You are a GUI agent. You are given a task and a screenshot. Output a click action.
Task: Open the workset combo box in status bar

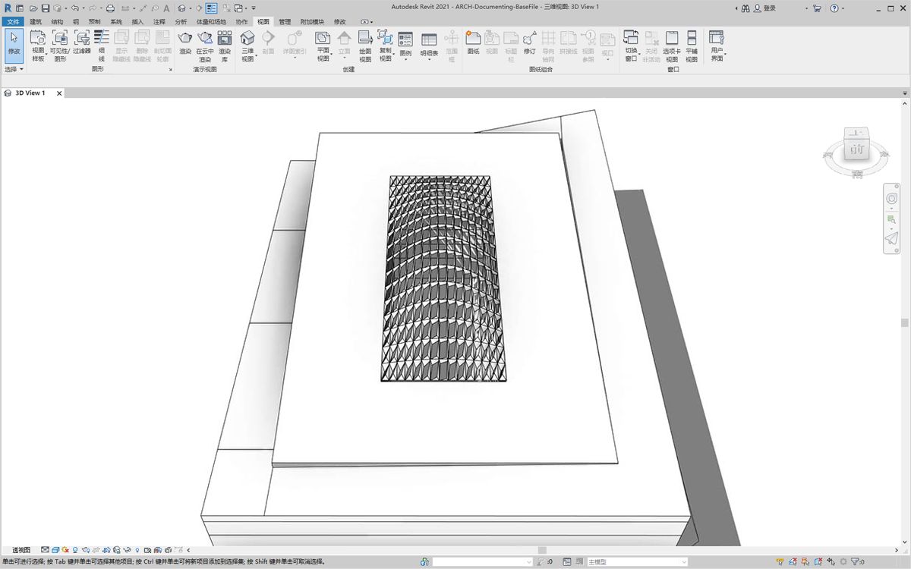[x=482, y=562]
